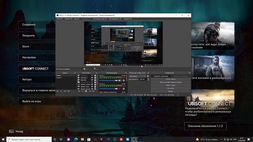Enable Режим студии in controls
The width and height of the screenshot is (253, 142).
click(x=170, y=85)
